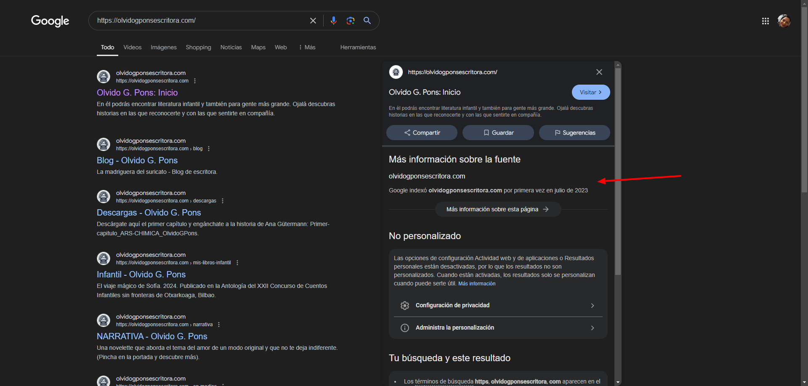Switch to the Imágenes tab
The width and height of the screenshot is (808, 386).
164,47
